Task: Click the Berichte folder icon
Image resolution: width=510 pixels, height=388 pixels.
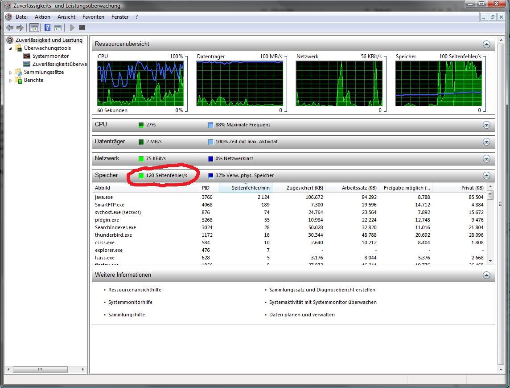Action: tap(19, 80)
